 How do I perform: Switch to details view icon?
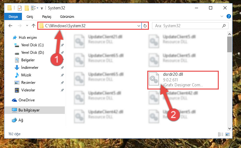click(x=221, y=134)
